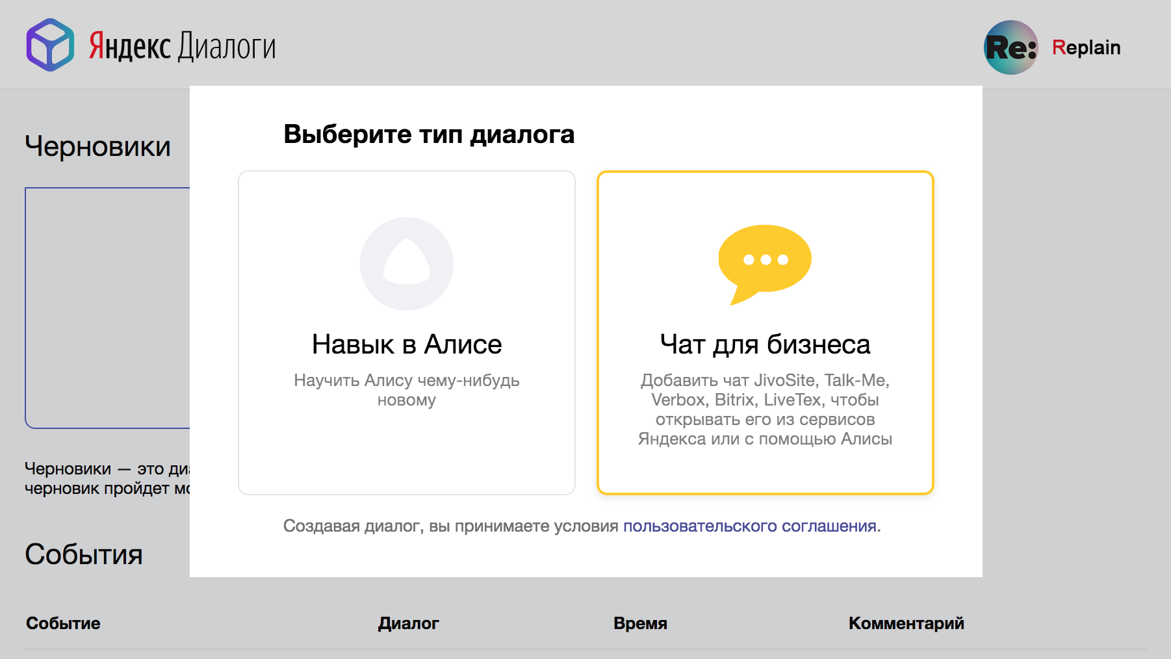1171x659 pixels.
Task: Click the Выберите тип диалога heading
Action: point(429,135)
